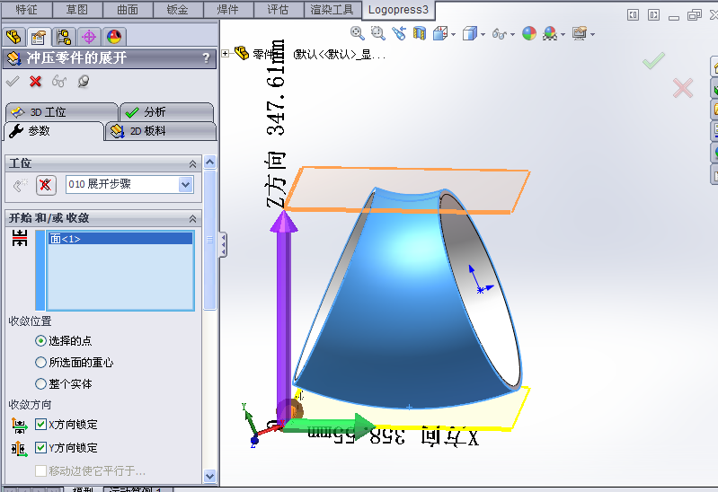718x492 pixels.
Task: Toggle the Y方向锁定 checkbox
Action: pyautogui.click(x=40, y=447)
